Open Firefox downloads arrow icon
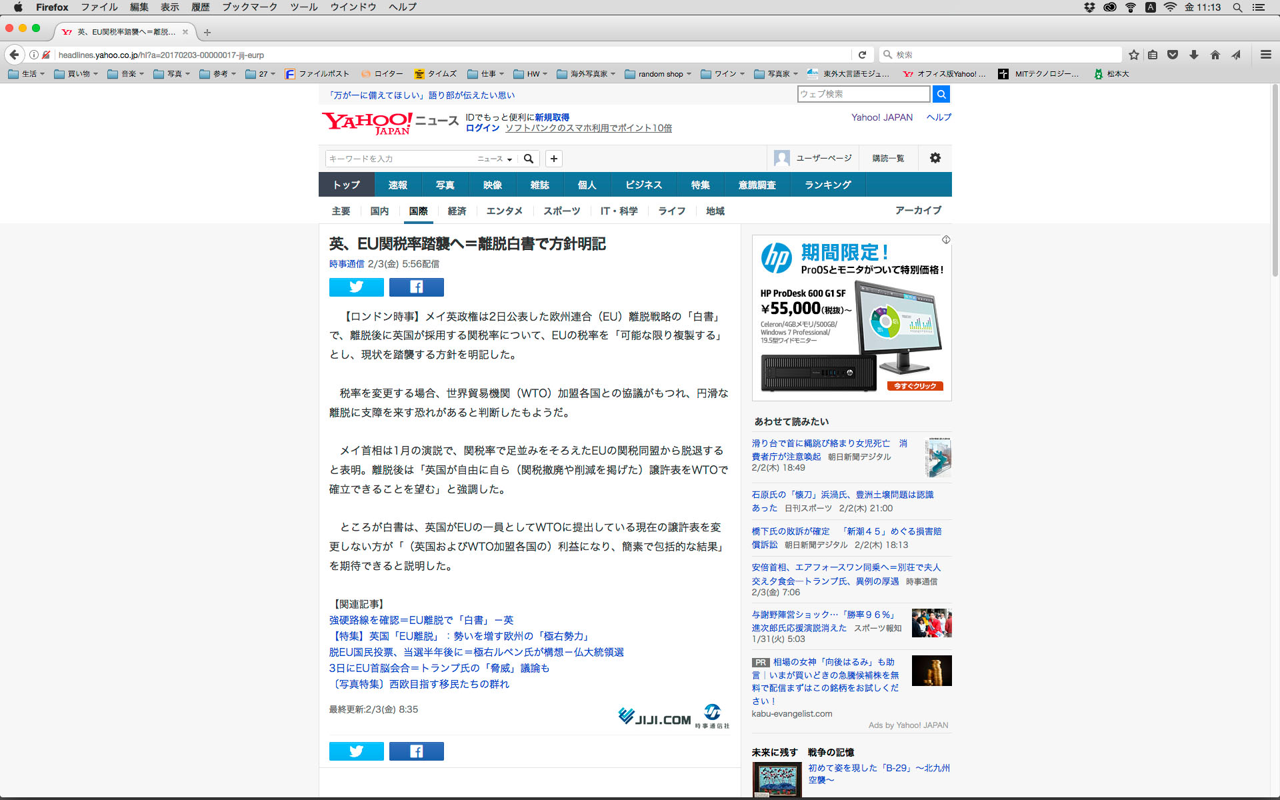Viewport: 1280px width, 800px height. (1194, 55)
